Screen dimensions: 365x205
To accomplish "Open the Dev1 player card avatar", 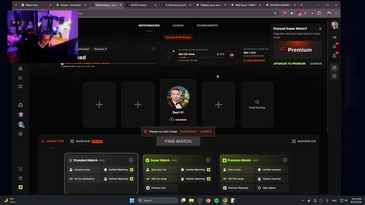I will point(178,97).
